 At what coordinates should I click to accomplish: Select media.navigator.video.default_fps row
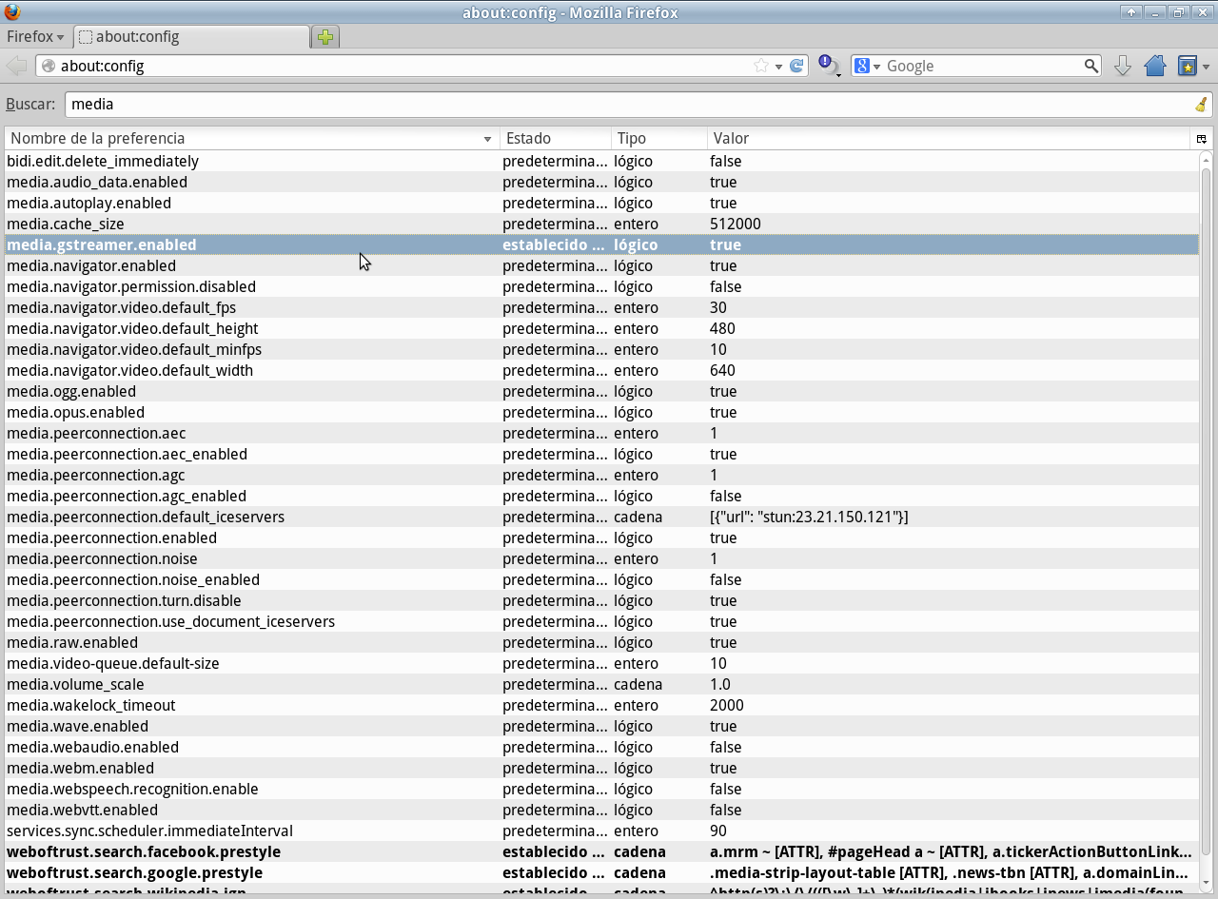tap(601, 307)
